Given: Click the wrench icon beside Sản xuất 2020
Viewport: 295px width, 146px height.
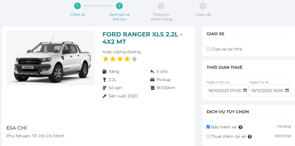Looking at the screenshot, I should tap(104, 96).
